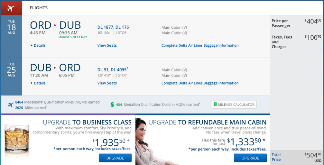Click the 6:05 PM arrival time

tap(67, 75)
